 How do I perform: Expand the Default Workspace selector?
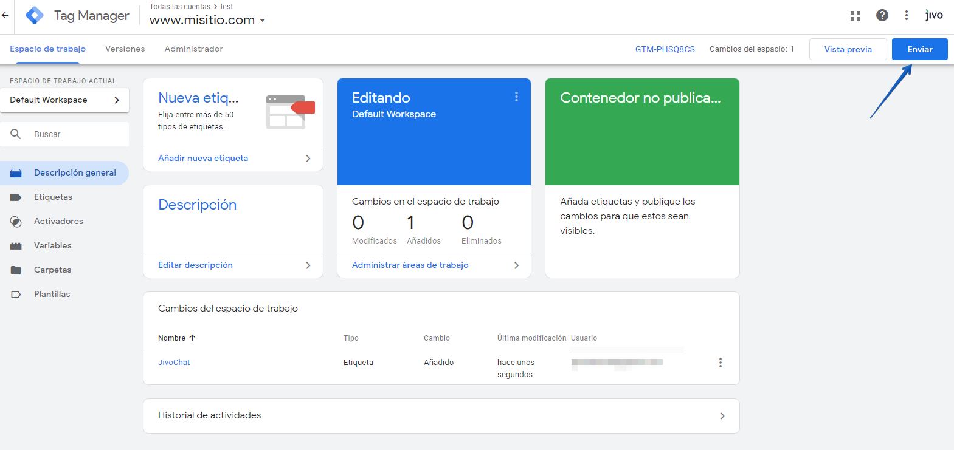pos(64,100)
